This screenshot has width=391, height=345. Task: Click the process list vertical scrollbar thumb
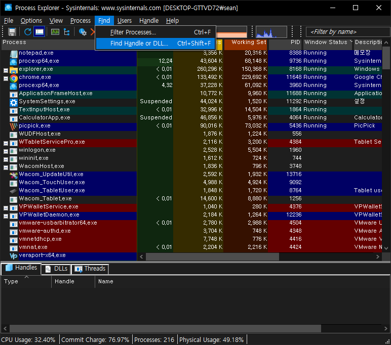click(x=386, y=58)
